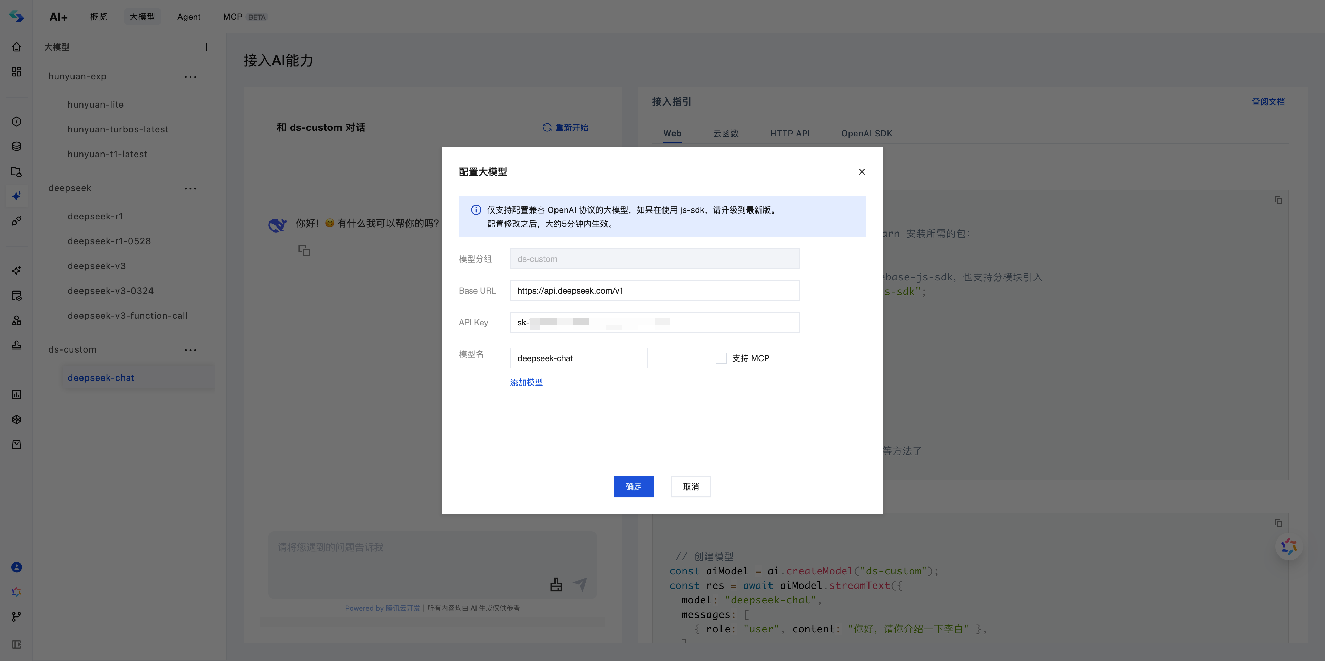This screenshot has height=661, width=1325.
Task: Click the send arrow in chat input
Action: (580, 584)
